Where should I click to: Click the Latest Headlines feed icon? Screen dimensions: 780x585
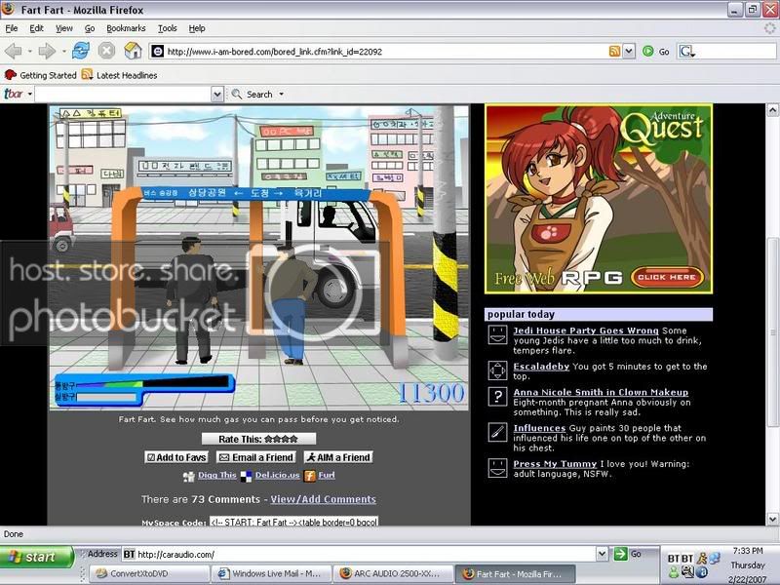87,75
